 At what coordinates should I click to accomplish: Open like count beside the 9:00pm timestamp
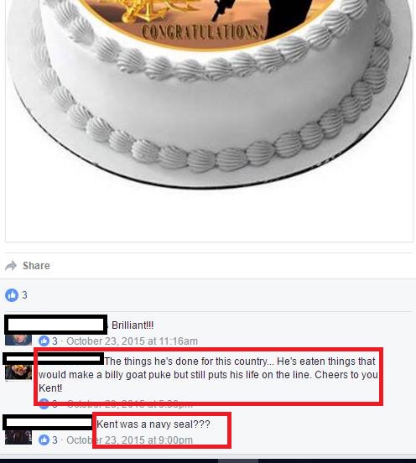(x=55, y=440)
